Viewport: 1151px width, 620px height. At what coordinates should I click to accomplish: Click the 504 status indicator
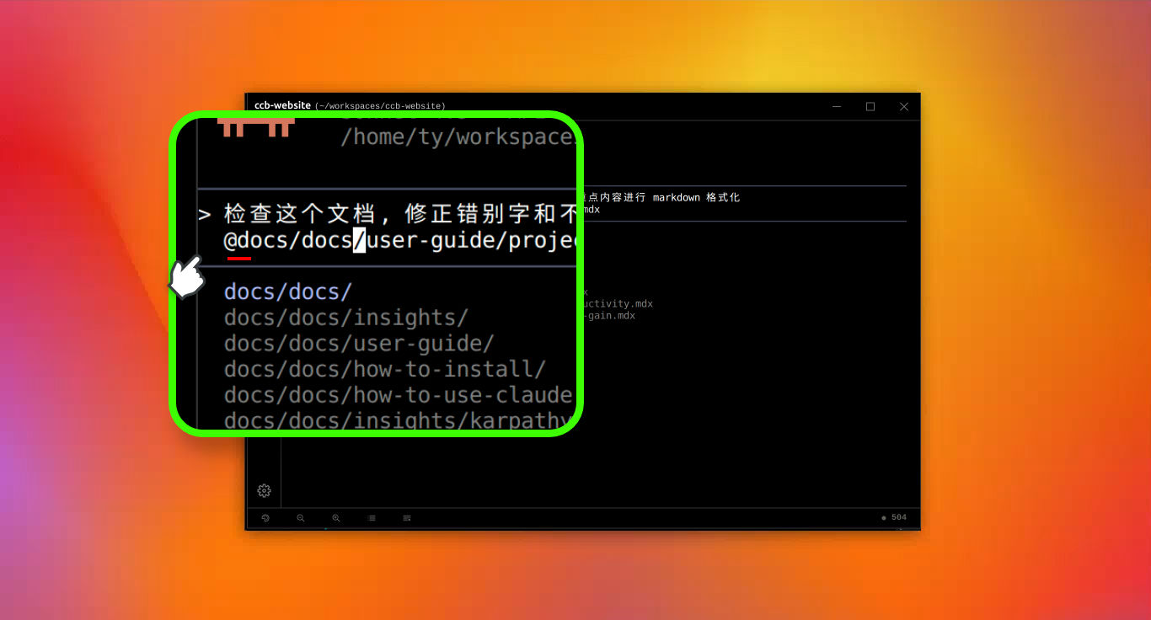pyautogui.click(x=894, y=517)
